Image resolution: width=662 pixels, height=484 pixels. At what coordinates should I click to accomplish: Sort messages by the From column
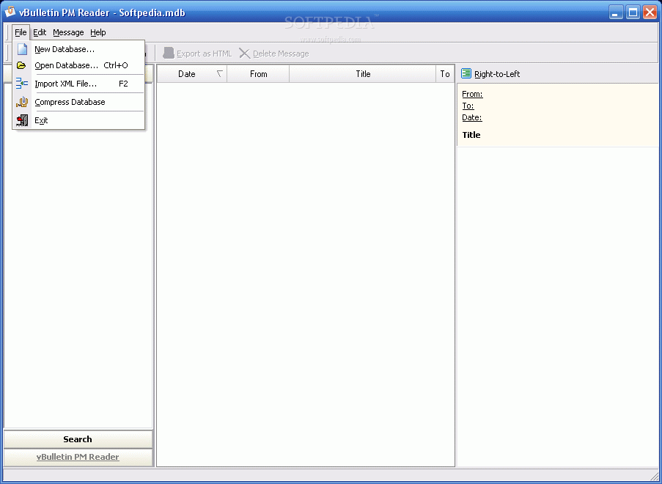click(x=258, y=74)
